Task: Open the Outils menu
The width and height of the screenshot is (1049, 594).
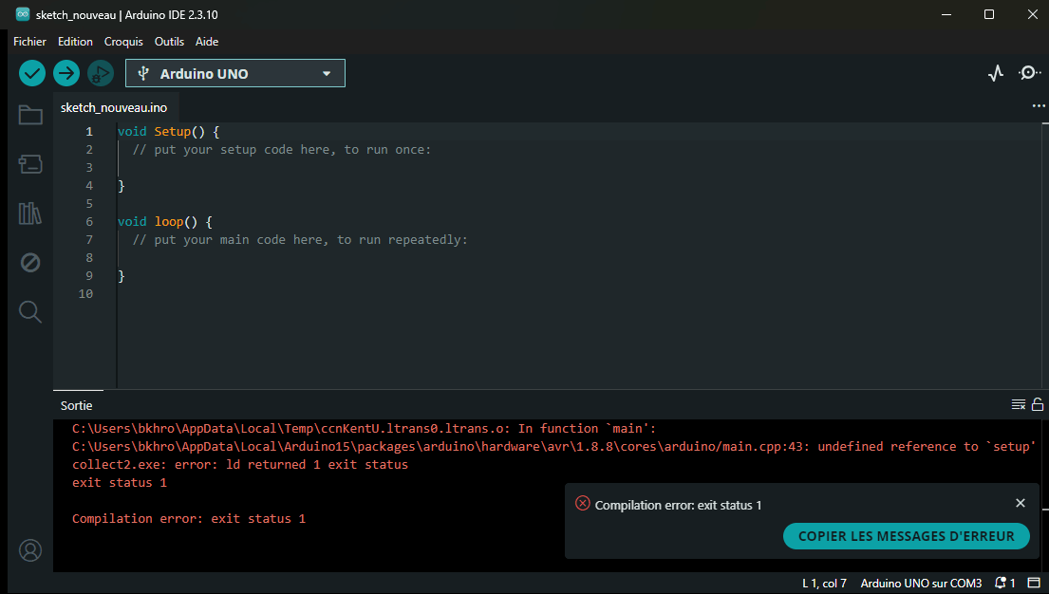Action: (x=169, y=42)
